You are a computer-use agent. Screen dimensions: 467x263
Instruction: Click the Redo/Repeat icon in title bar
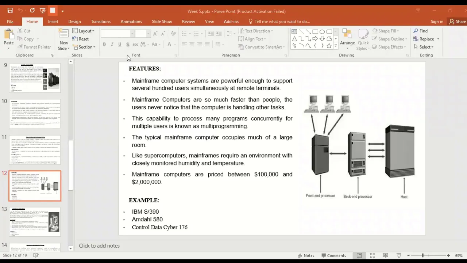click(x=32, y=11)
